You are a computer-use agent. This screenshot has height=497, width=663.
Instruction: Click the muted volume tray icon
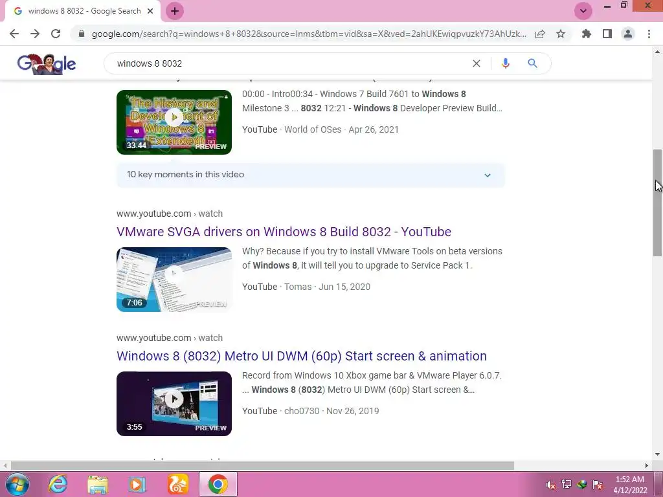pos(550,485)
